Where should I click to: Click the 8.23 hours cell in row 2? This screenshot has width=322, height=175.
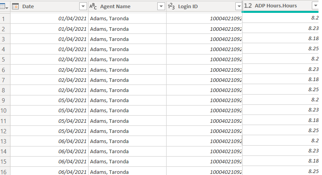281,28
